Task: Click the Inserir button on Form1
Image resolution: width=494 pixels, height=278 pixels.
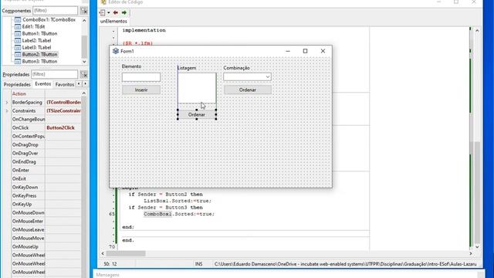Action: (141, 90)
